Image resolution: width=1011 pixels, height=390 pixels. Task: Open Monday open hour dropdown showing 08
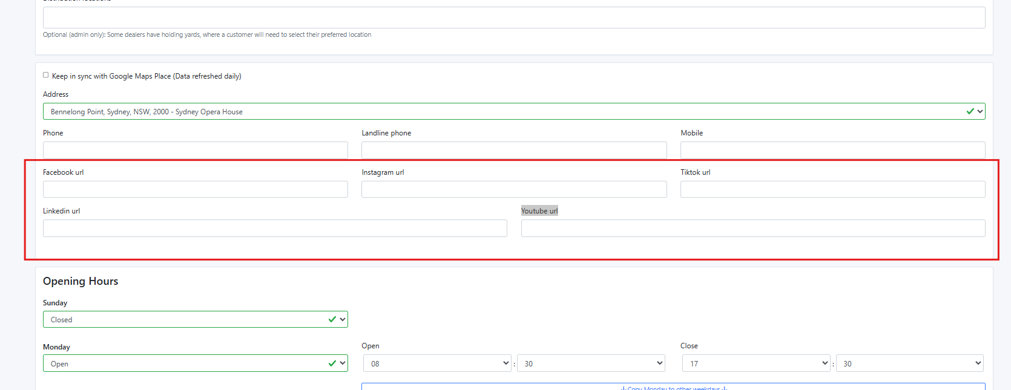click(437, 363)
